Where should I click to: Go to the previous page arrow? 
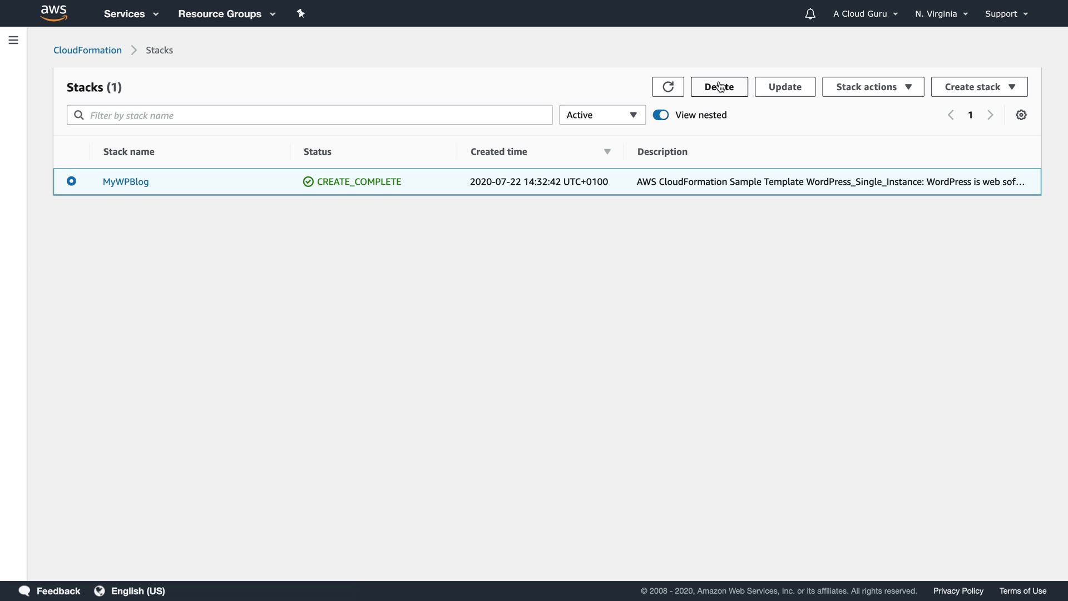coord(951,115)
